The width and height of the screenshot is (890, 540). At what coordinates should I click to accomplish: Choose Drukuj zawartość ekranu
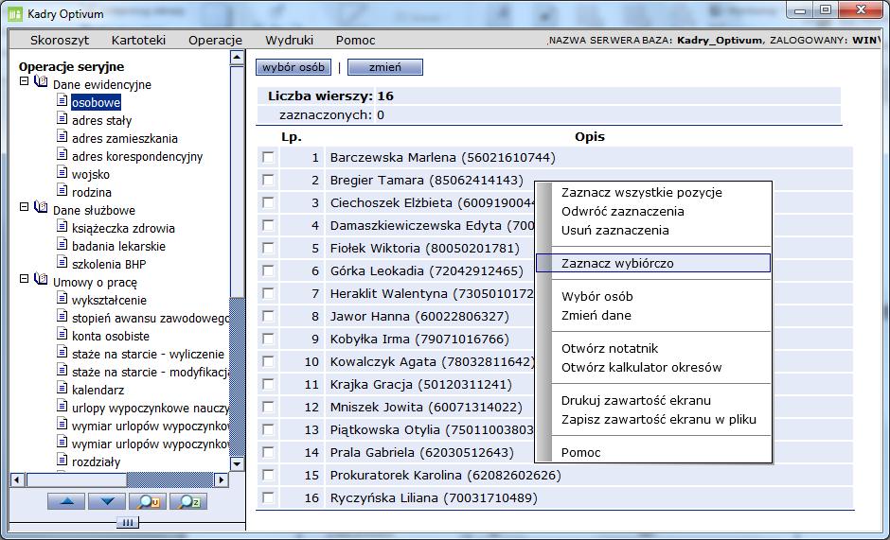click(635, 400)
